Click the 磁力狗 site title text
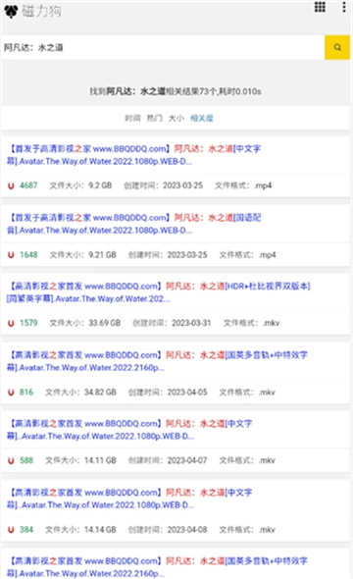 [41, 12]
